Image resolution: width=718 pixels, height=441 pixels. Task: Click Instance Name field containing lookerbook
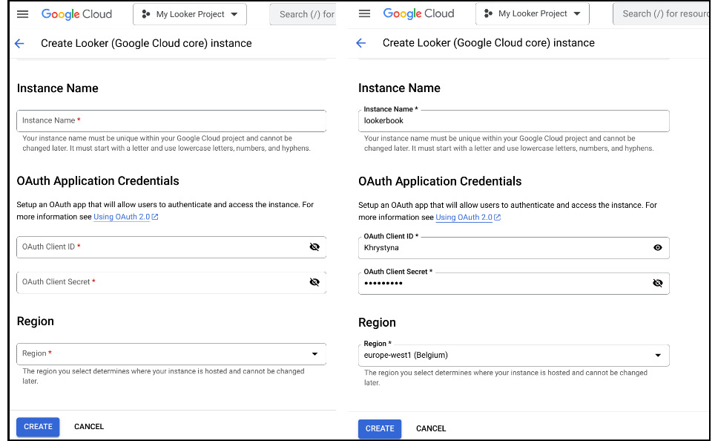(514, 120)
